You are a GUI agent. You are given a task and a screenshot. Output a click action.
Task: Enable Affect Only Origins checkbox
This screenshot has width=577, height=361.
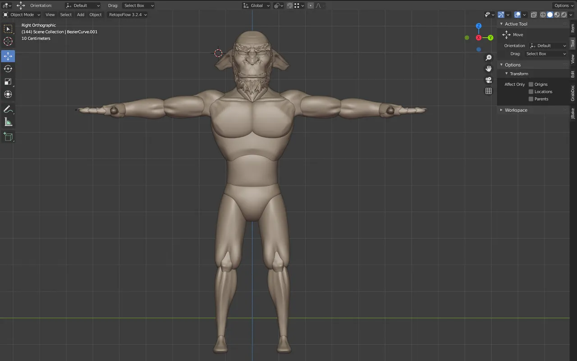[x=531, y=84]
